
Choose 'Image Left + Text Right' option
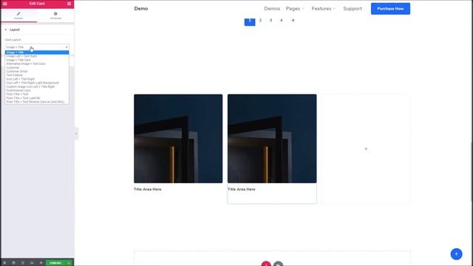click(37, 56)
